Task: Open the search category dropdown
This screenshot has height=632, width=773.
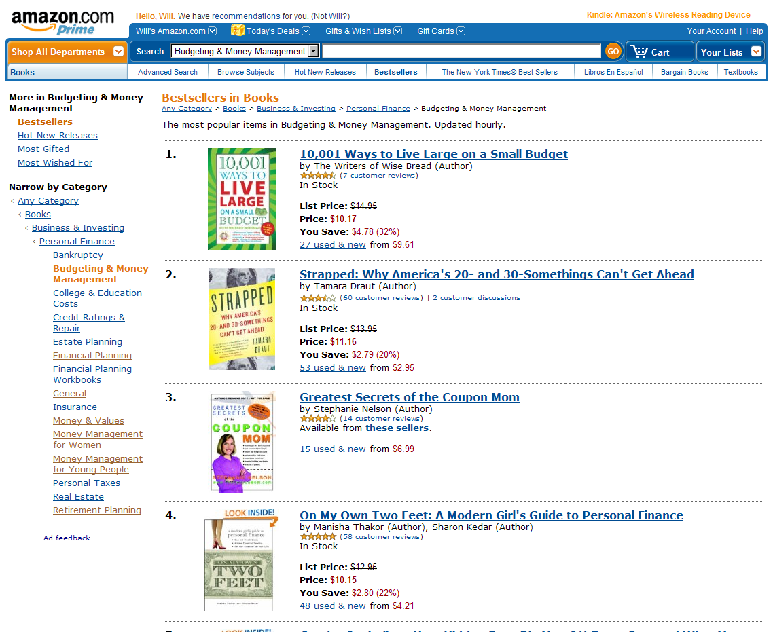Action: click(313, 51)
